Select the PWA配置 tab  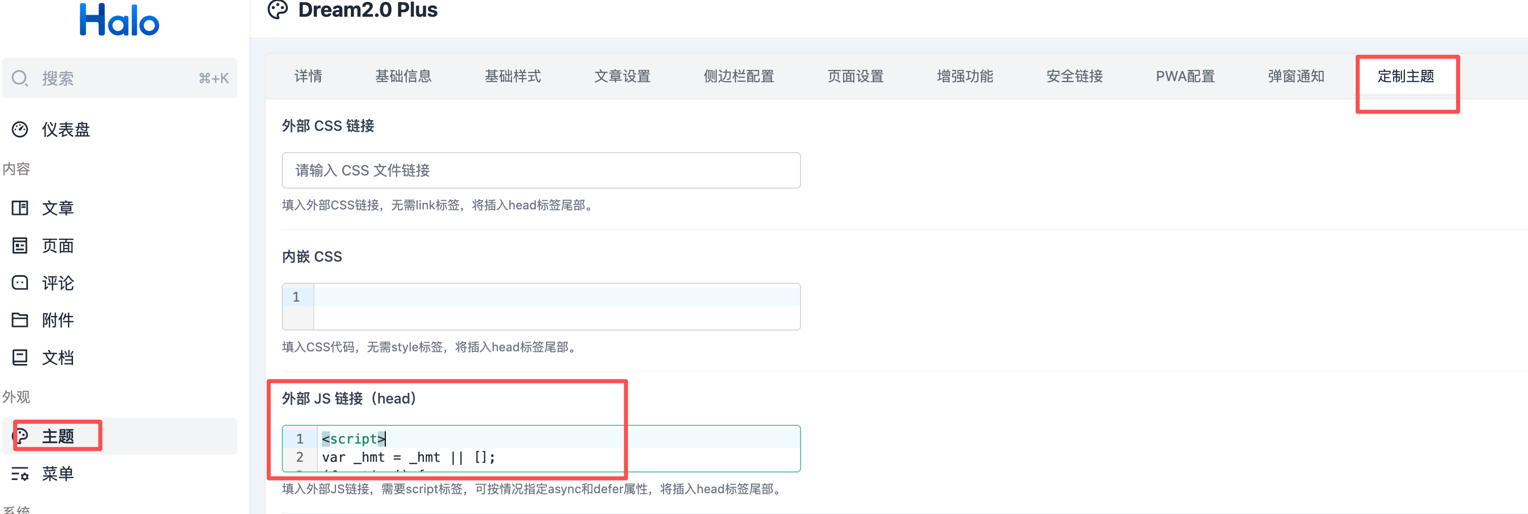point(1185,77)
